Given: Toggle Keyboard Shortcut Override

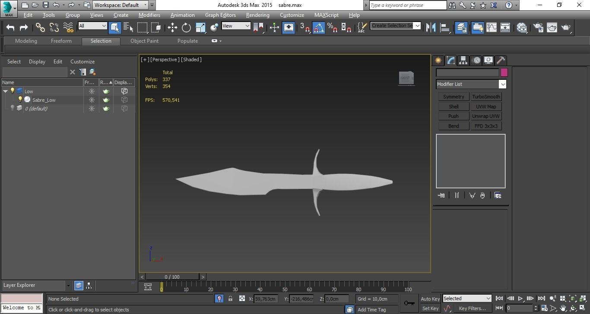Looking at the screenshot, I should (x=289, y=28).
